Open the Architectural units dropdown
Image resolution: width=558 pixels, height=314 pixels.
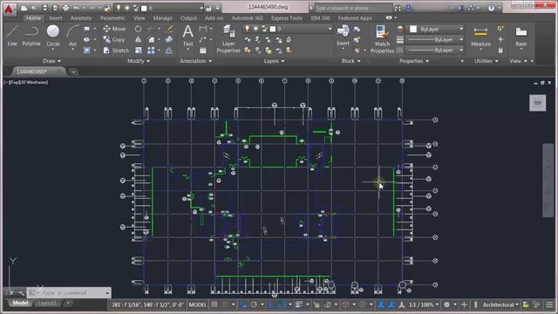click(500, 304)
